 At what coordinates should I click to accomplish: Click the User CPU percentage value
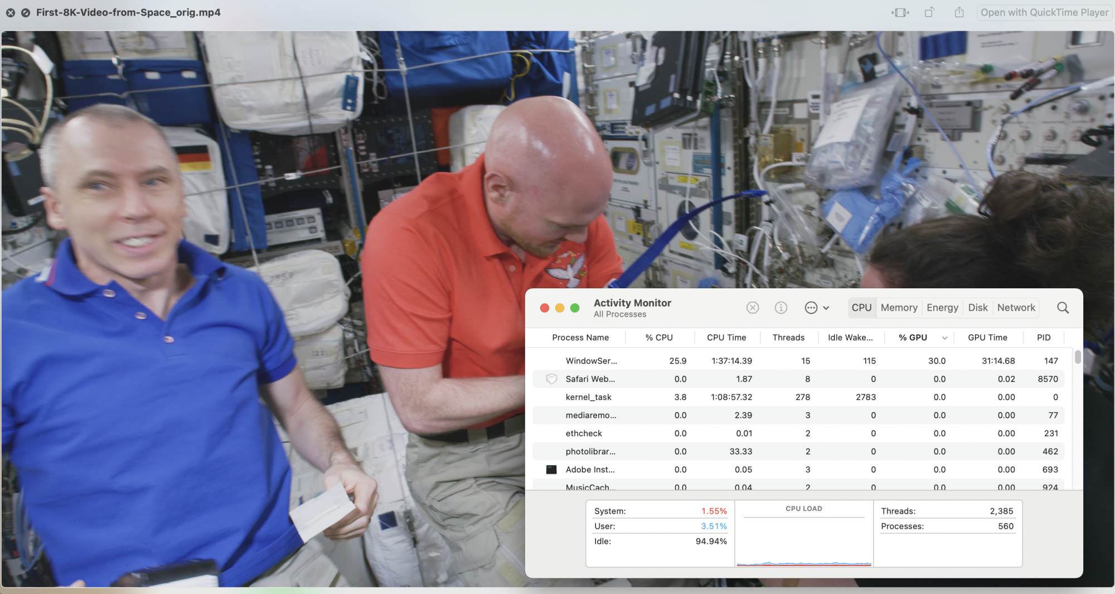coord(714,526)
